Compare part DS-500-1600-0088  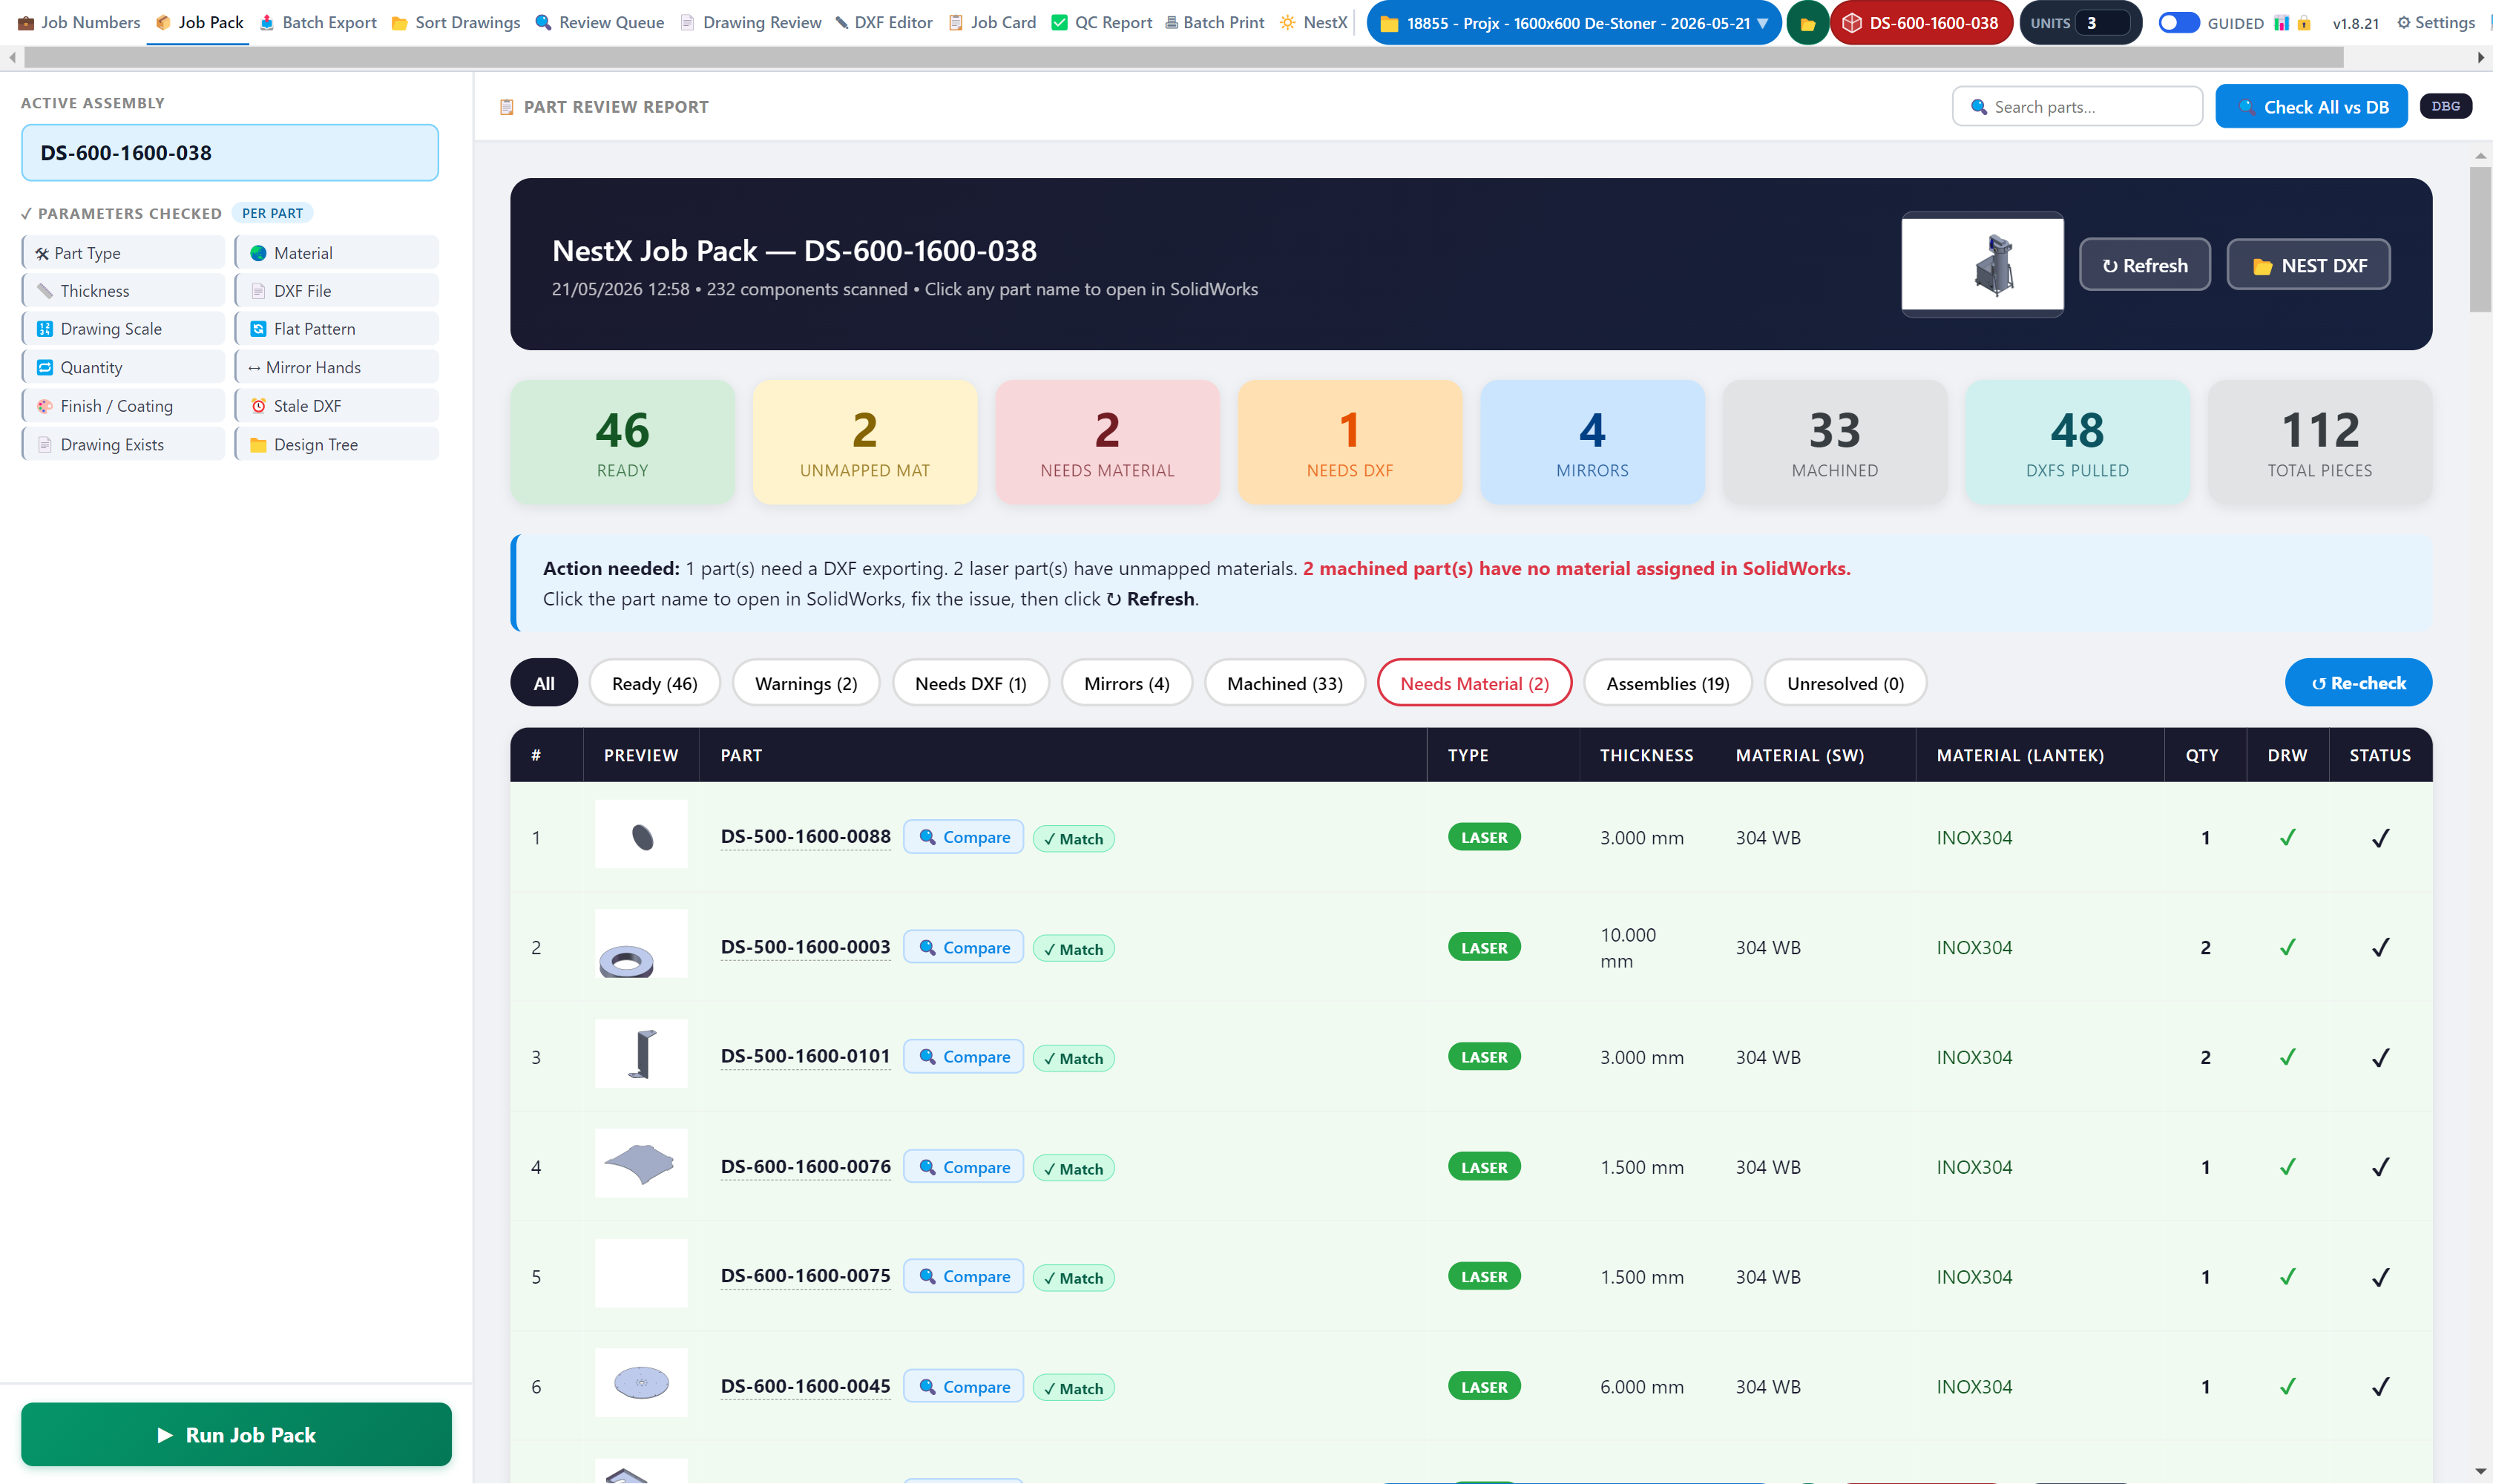[x=964, y=838]
